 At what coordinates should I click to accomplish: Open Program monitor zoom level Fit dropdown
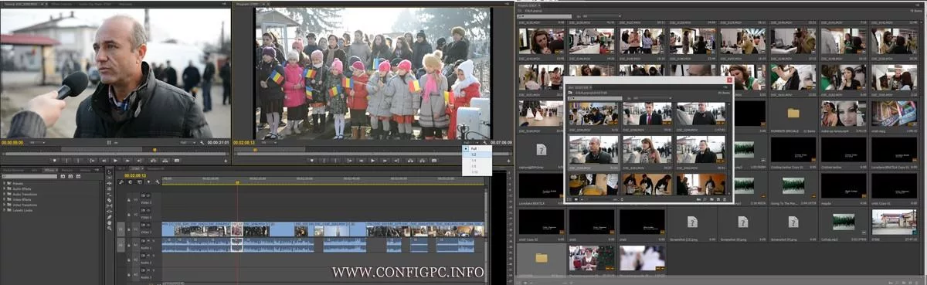tap(269, 143)
